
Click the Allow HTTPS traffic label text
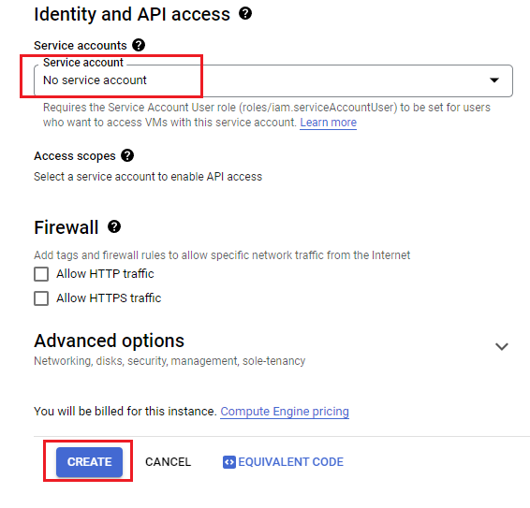click(x=109, y=298)
